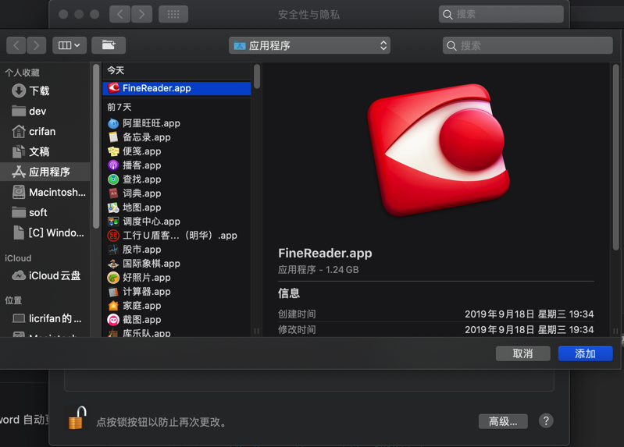Select 家庭.app Home icon

click(x=113, y=306)
